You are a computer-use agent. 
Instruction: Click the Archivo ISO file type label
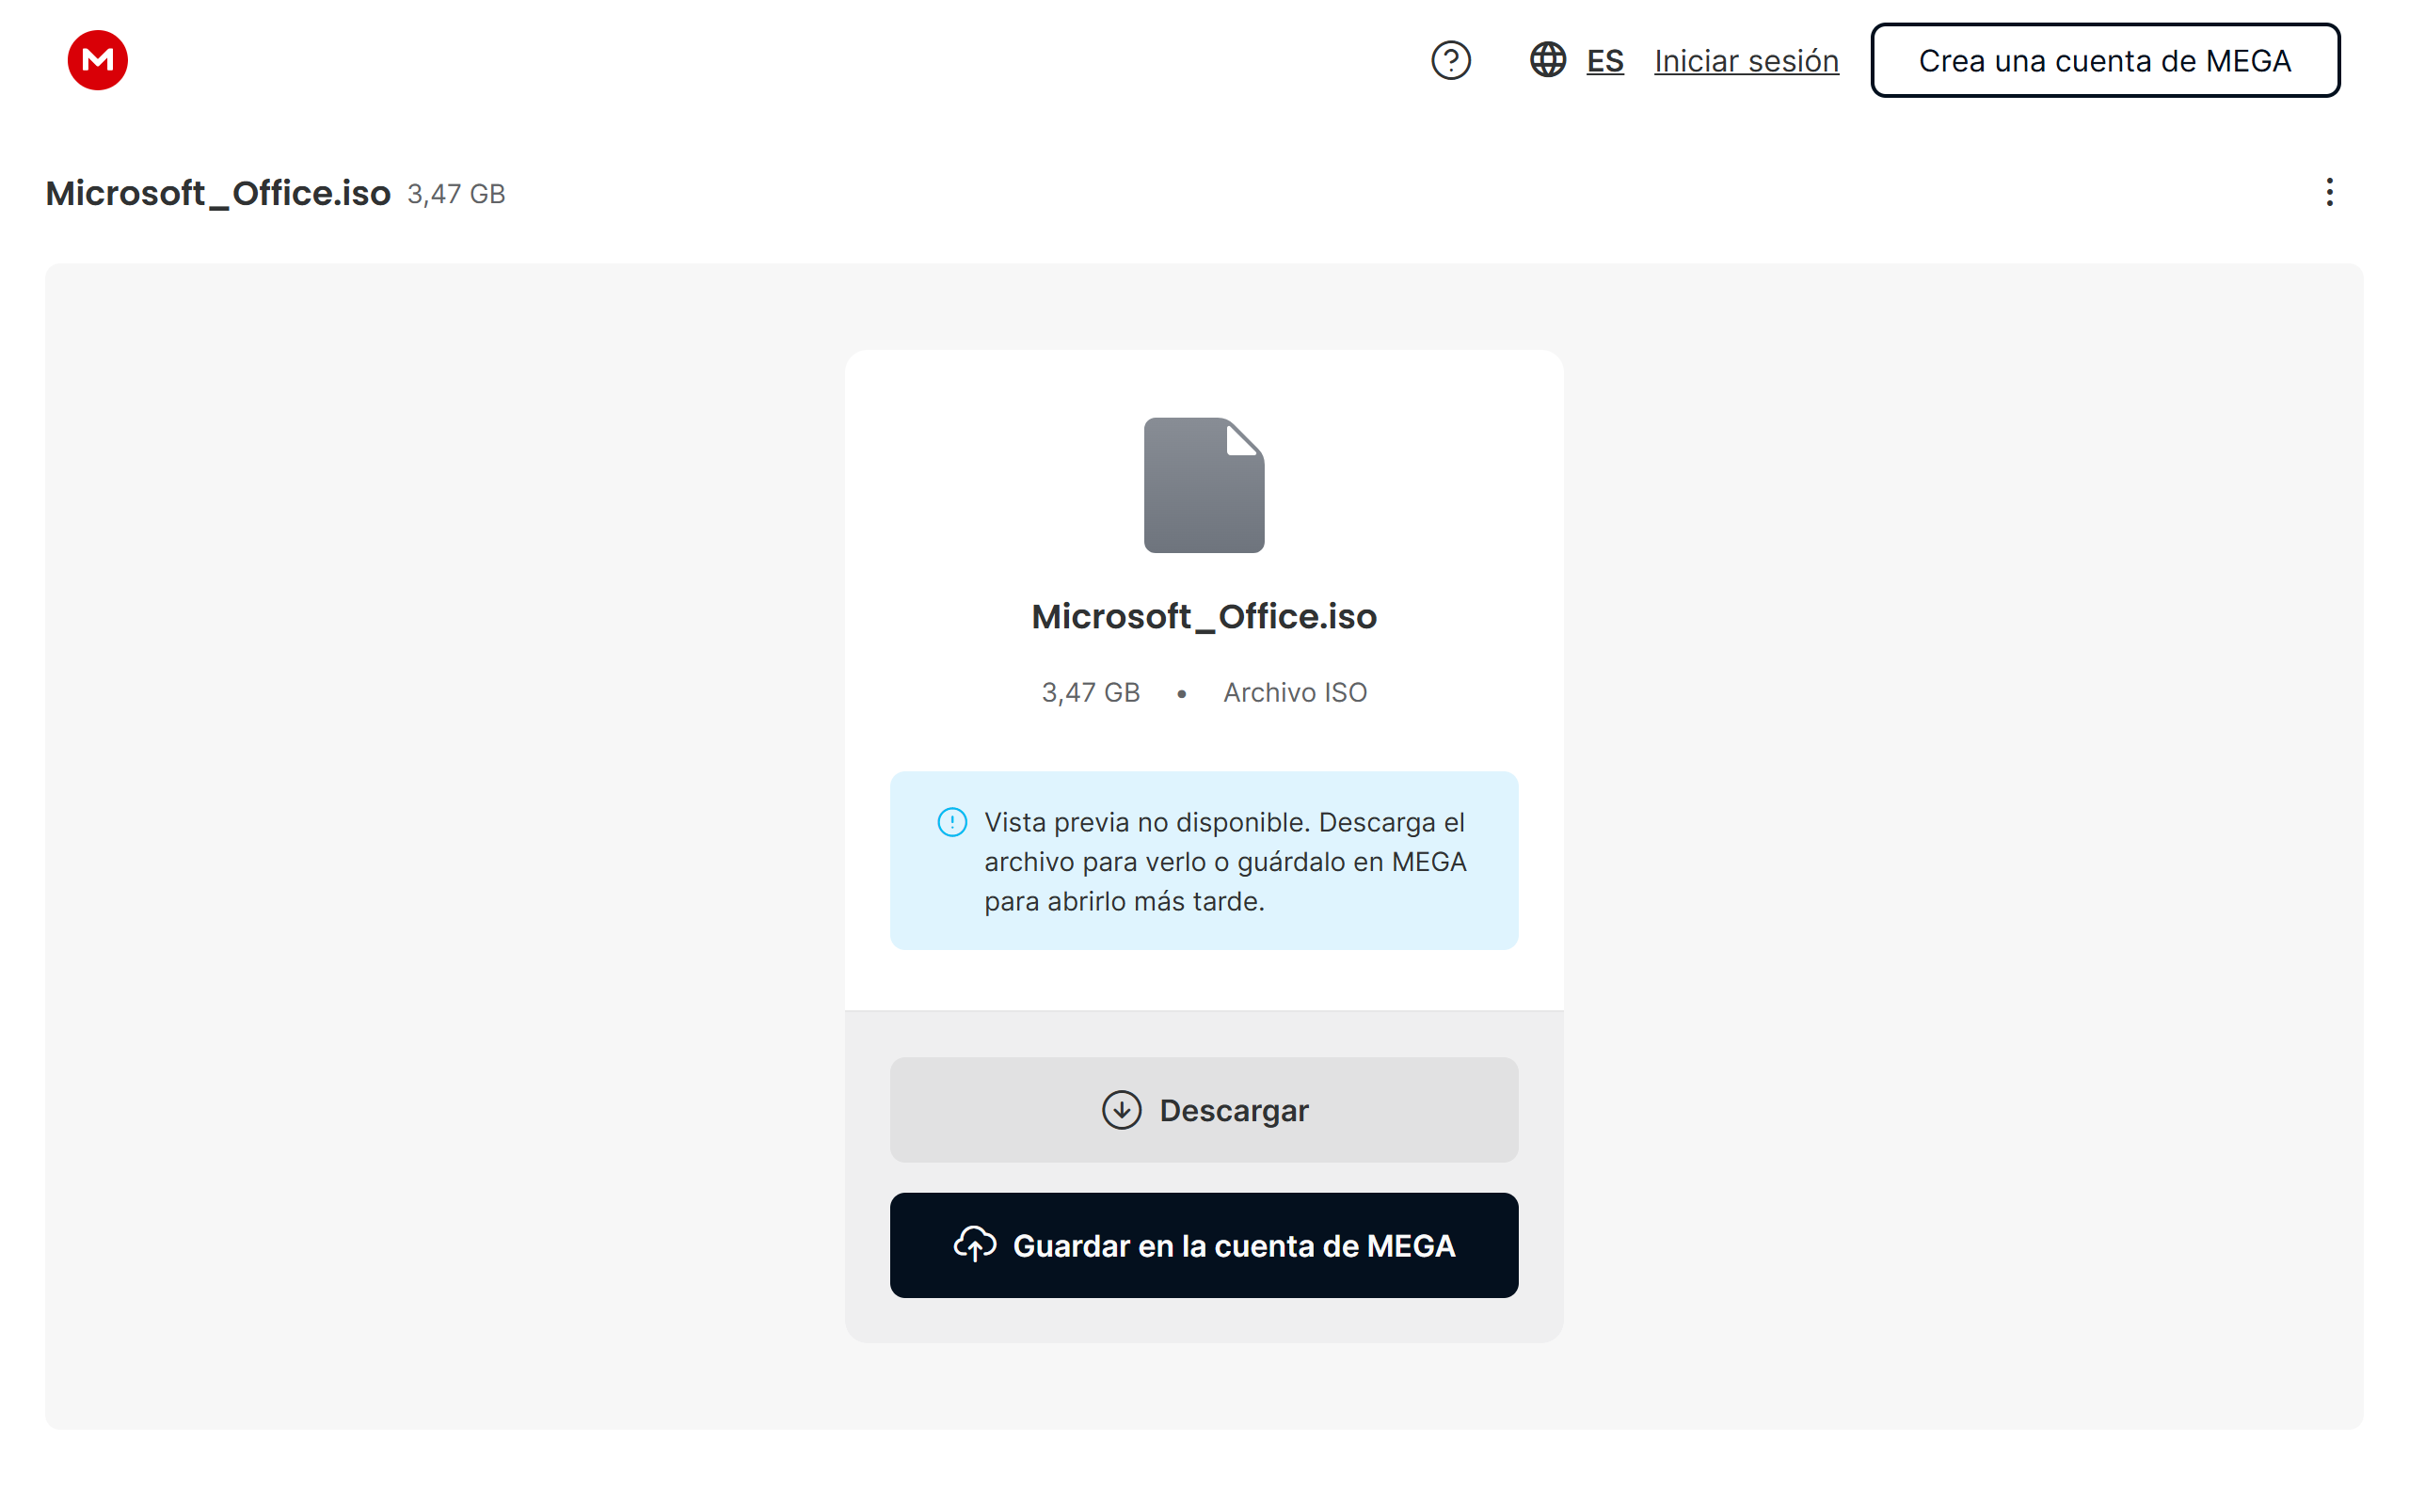pyautogui.click(x=1295, y=693)
